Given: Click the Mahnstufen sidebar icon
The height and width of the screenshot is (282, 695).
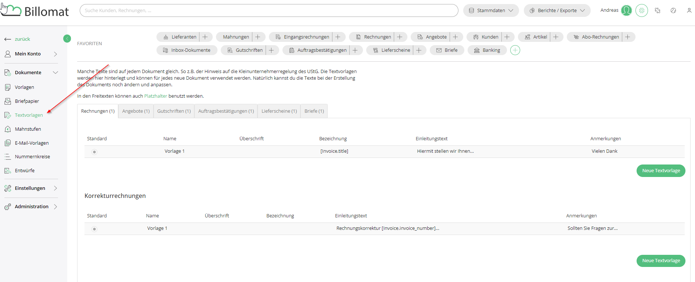Looking at the screenshot, I should [8, 129].
